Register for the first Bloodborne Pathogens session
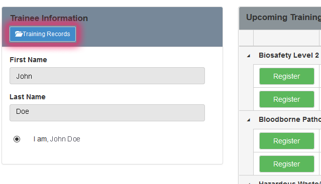Viewport: 321px width, 184px height. pos(287,141)
